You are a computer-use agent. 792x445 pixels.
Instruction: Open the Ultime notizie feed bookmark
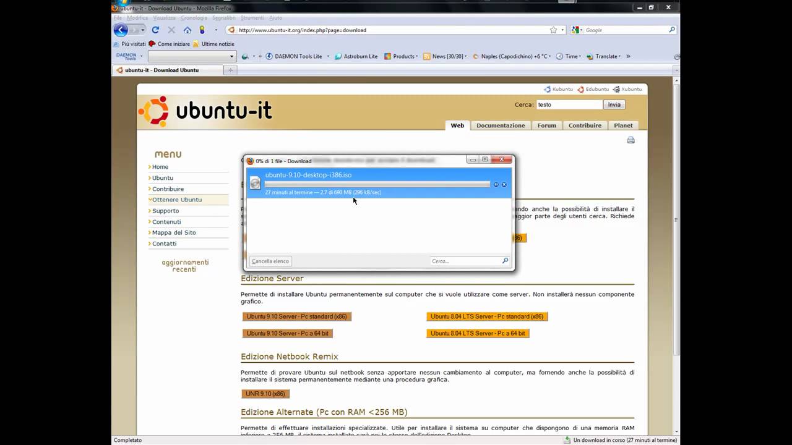[x=213, y=44]
